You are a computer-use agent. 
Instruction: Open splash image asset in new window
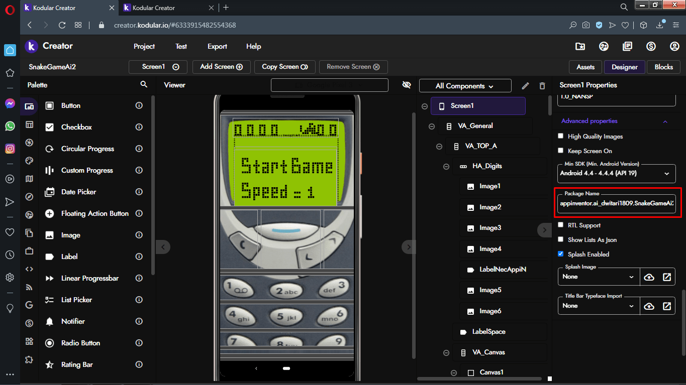click(667, 277)
